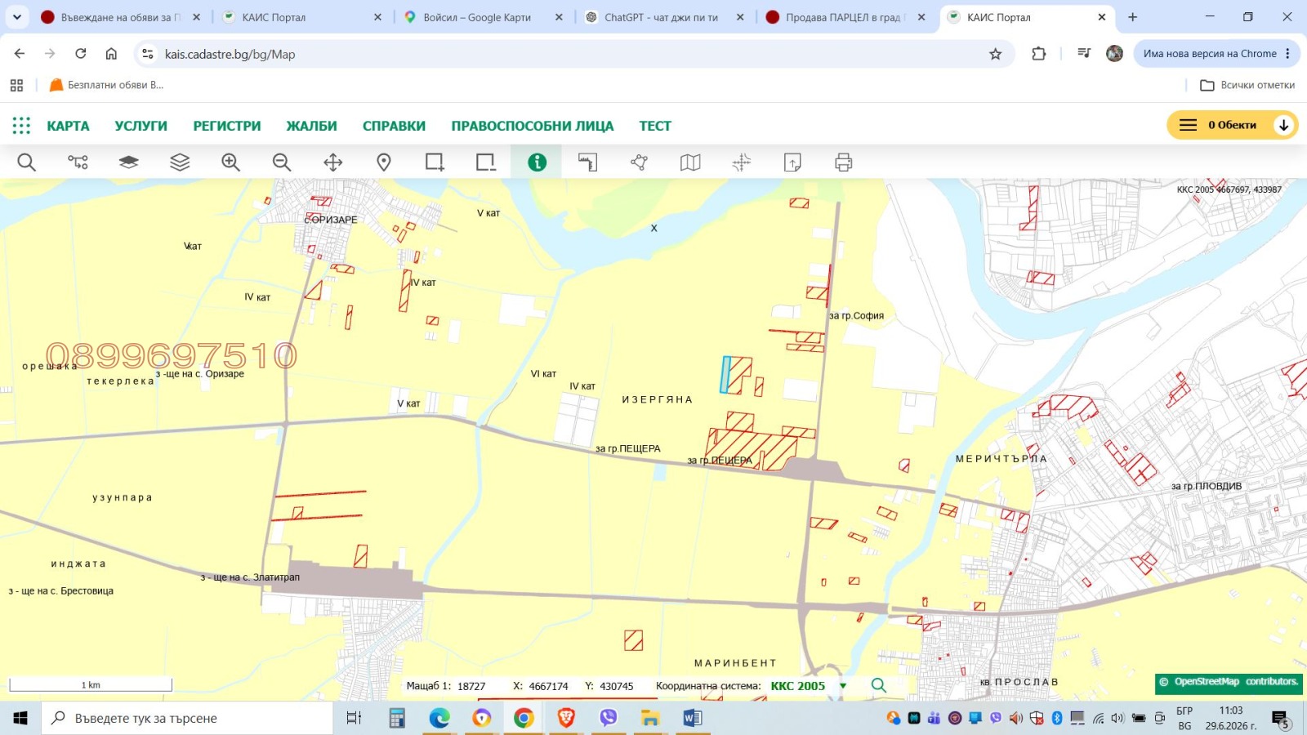Open Brave browser from taskbar
The width and height of the screenshot is (1307, 735).
click(566, 718)
